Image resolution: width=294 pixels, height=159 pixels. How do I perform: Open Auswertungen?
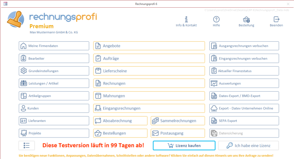tap(244, 84)
